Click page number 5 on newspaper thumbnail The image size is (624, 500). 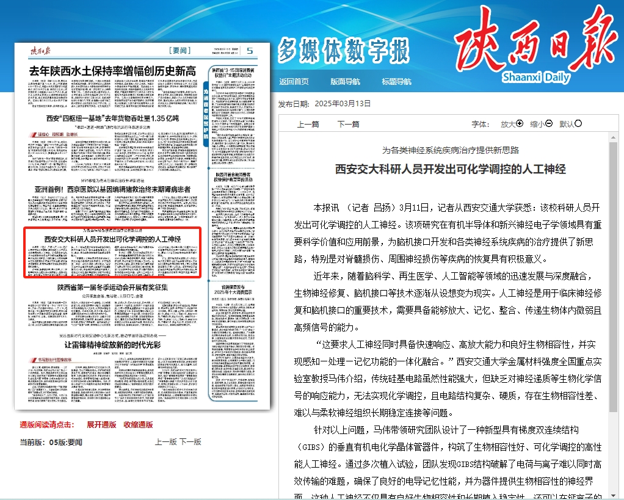pyautogui.click(x=250, y=51)
